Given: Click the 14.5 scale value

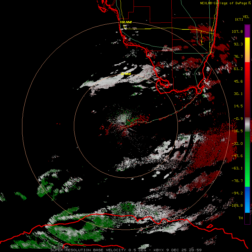Looking at the screenshot, I should 238,106.
